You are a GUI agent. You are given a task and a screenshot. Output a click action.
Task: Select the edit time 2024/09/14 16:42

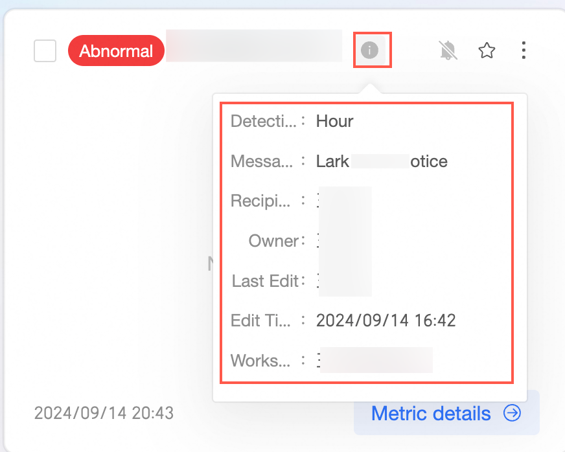click(386, 320)
